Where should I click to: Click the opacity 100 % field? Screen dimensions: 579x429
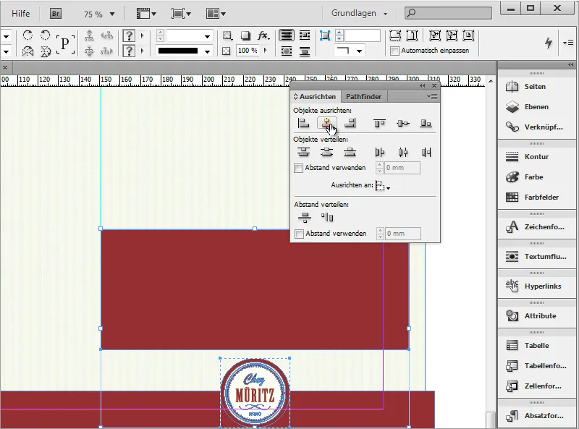(x=248, y=51)
